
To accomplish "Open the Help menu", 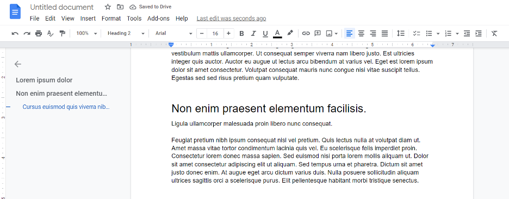I will 182,18.
